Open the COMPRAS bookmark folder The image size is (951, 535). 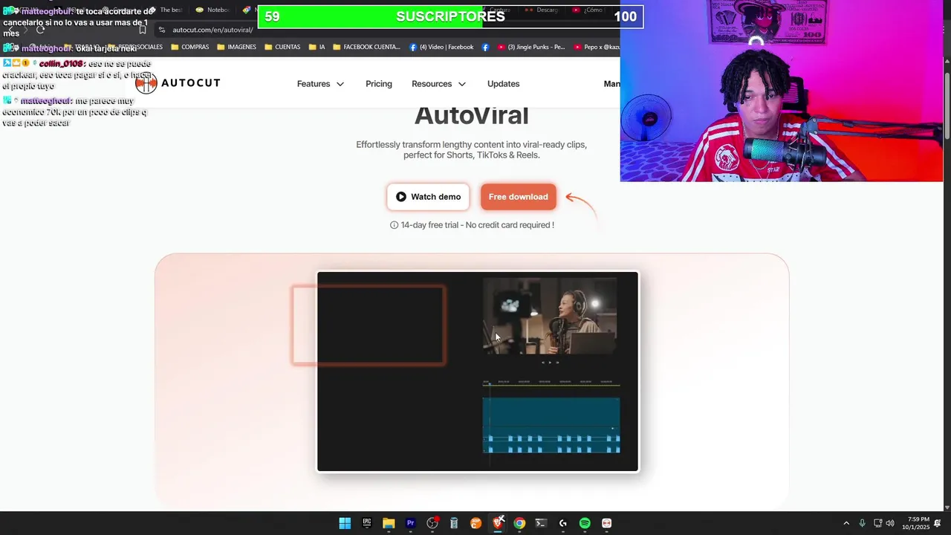point(190,47)
